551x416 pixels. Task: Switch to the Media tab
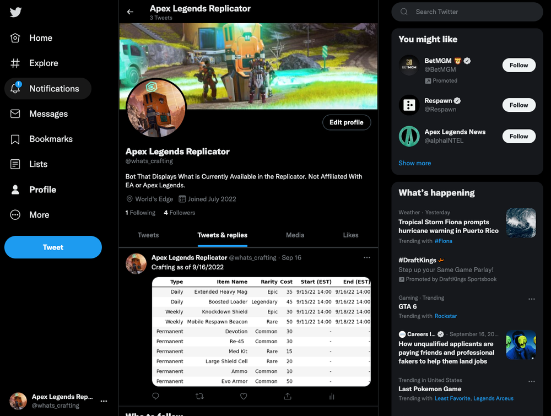tap(295, 235)
